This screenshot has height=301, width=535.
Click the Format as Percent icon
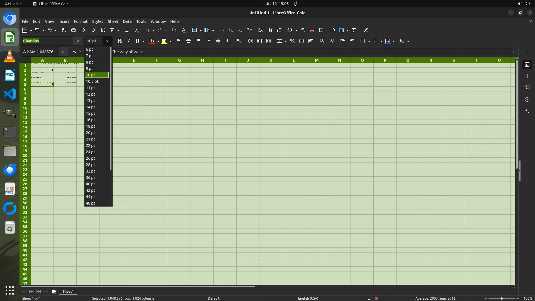pos(292,41)
